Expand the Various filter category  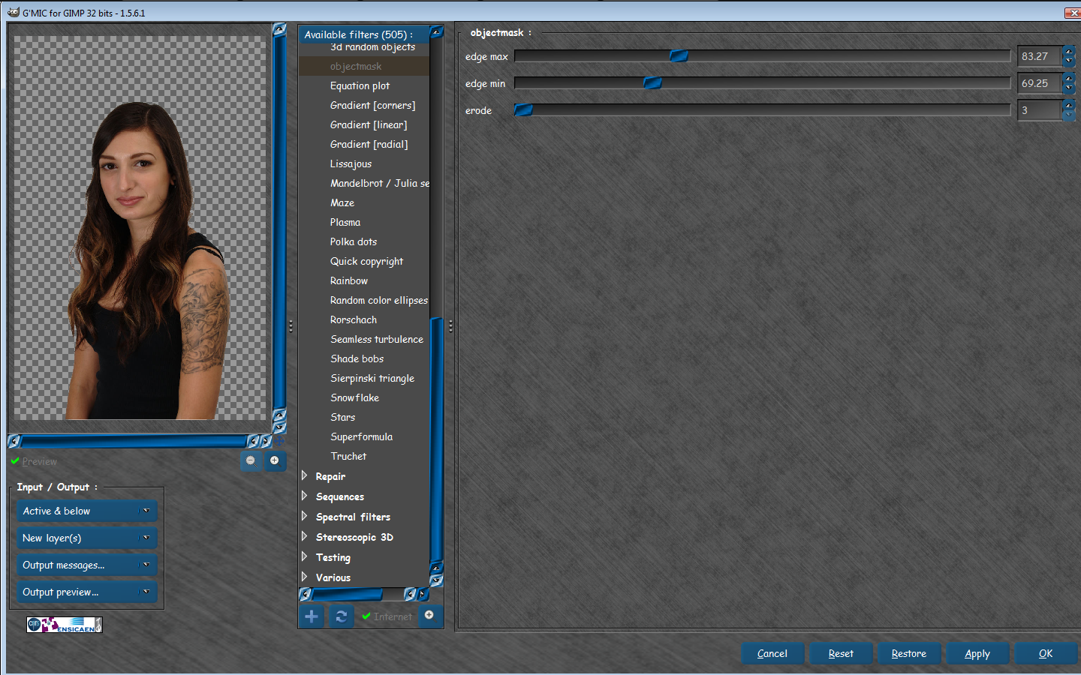tap(305, 577)
